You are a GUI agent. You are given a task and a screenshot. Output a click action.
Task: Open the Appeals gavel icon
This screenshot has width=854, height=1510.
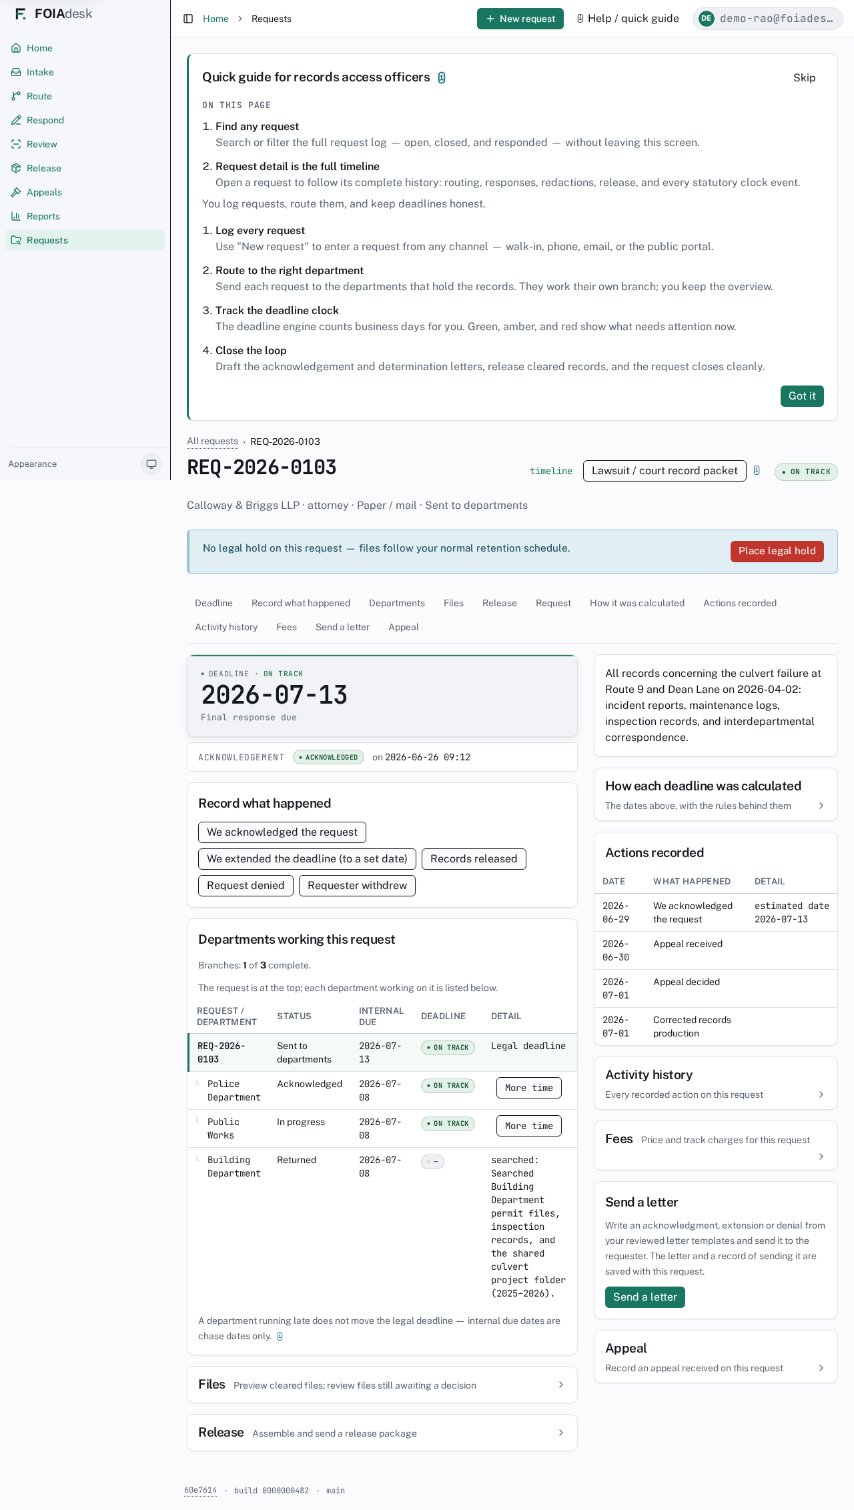pyautogui.click(x=16, y=192)
